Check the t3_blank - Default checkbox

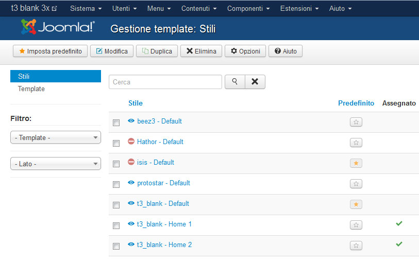point(116,205)
